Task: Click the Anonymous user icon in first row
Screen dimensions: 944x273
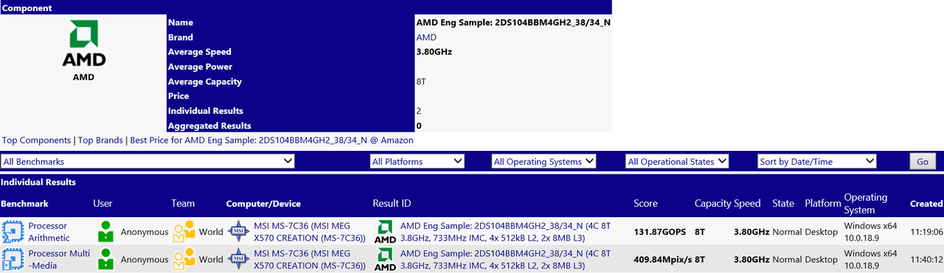Action: coord(106,232)
